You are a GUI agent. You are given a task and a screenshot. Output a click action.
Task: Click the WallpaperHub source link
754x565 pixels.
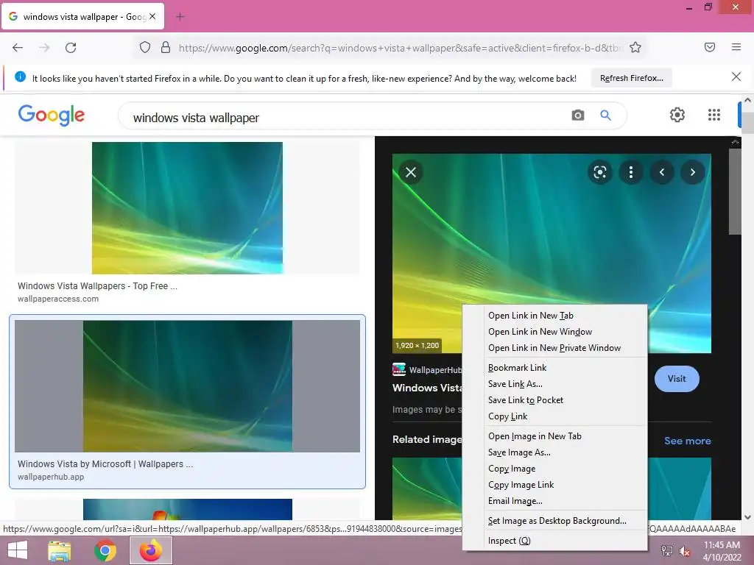click(x=427, y=369)
